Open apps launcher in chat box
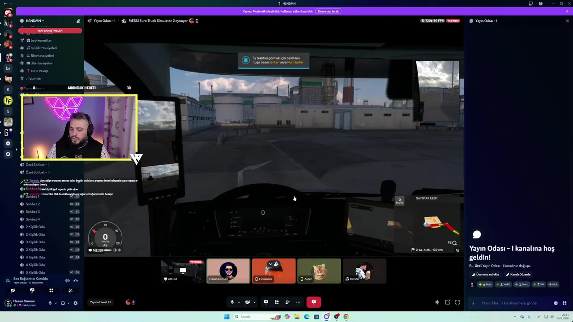This screenshot has width=573, height=322. pos(564,303)
